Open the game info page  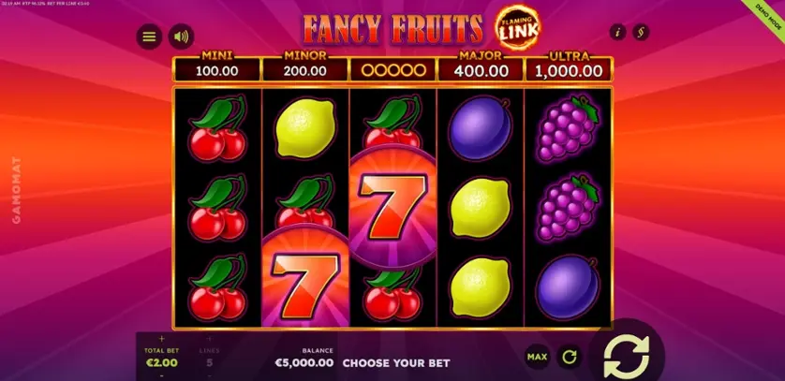617,33
